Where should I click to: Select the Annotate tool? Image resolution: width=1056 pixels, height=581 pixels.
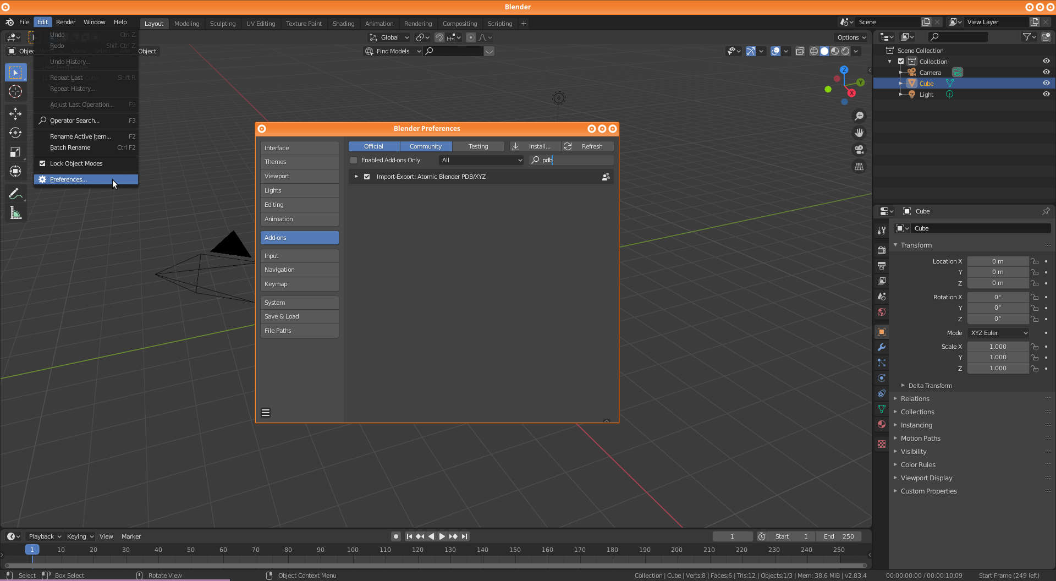[15, 194]
